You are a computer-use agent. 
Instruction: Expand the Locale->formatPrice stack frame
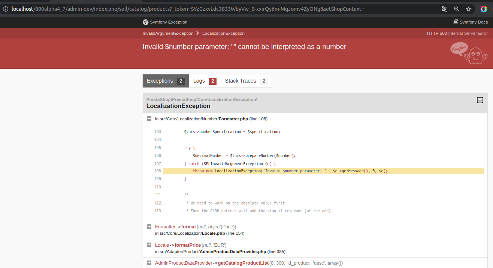(x=149, y=245)
